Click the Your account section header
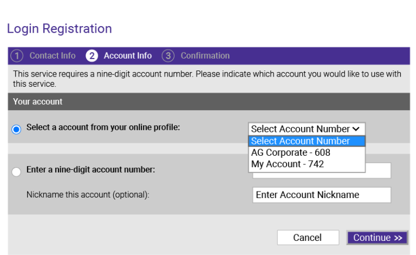The height and width of the screenshot is (255, 416). (x=209, y=101)
